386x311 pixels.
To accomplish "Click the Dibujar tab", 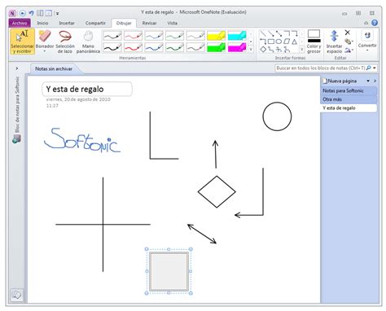I will pyautogui.click(x=124, y=23).
